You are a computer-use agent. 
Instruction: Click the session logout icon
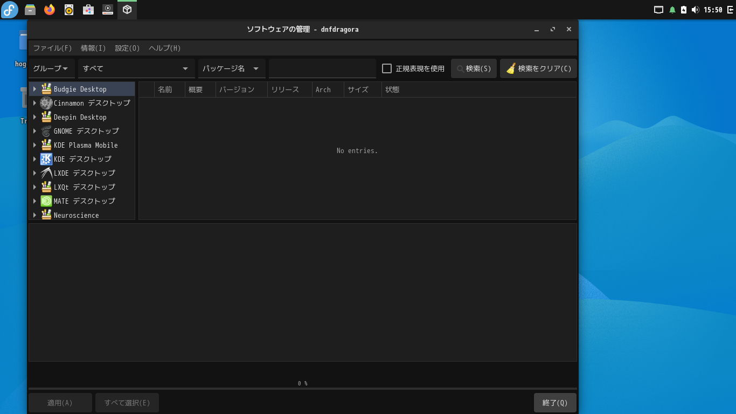[x=730, y=10]
